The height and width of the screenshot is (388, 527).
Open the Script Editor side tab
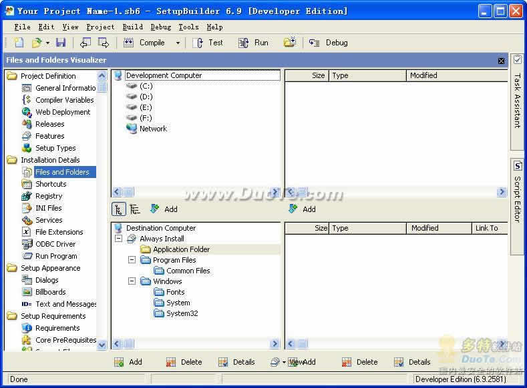click(518, 205)
